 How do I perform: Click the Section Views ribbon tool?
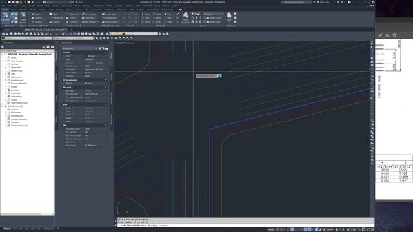point(110,21)
